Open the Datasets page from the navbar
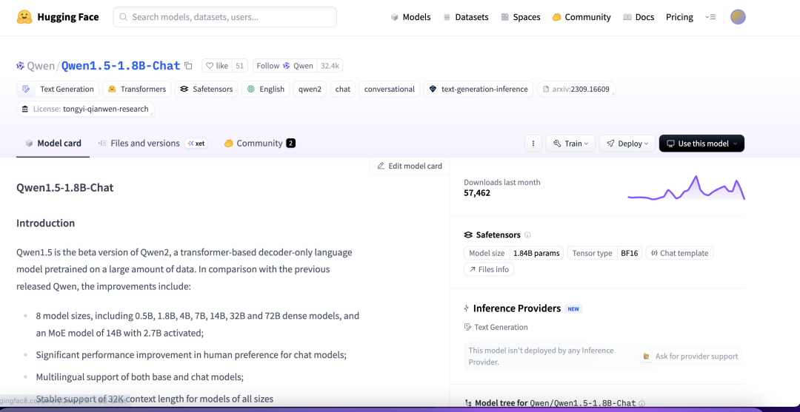The height and width of the screenshot is (412, 800). tap(465, 17)
